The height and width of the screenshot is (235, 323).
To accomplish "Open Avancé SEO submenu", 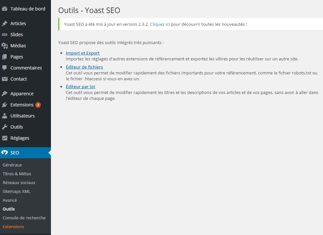I will click(10, 200).
